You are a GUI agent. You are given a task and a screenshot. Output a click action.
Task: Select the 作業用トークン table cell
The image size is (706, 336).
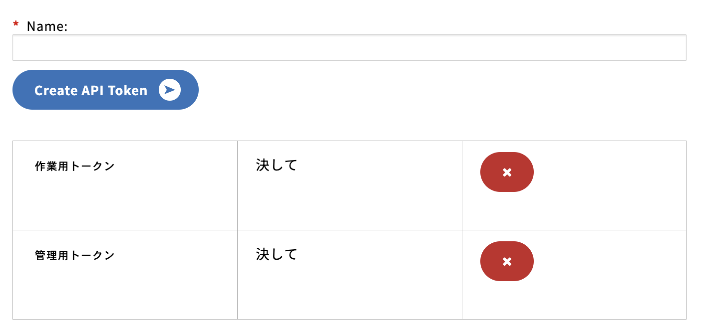pos(125,185)
